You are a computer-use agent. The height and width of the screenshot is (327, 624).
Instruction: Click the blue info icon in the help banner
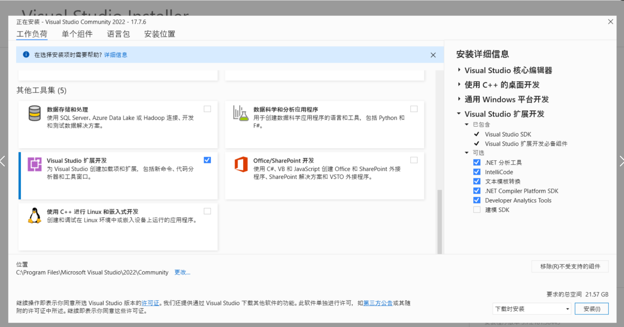(x=26, y=54)
